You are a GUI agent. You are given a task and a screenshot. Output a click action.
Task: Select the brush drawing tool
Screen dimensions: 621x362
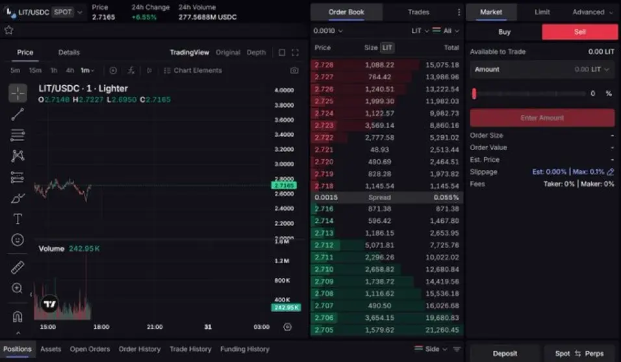pyautogui.click(x=18, y=198)
